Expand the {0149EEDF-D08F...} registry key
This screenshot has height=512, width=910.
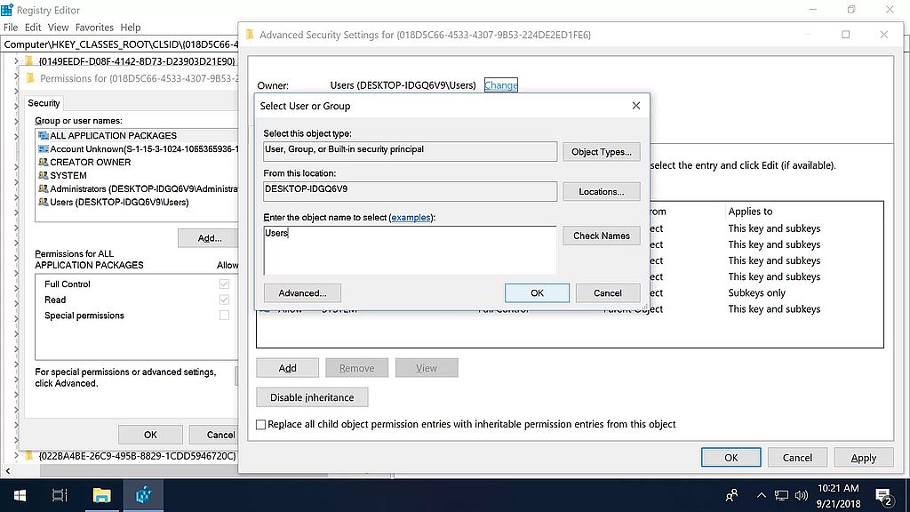tap(16, 60)
